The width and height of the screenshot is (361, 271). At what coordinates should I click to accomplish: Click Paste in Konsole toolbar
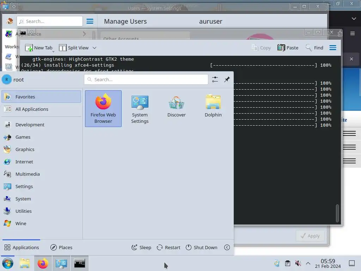(288, 48)
